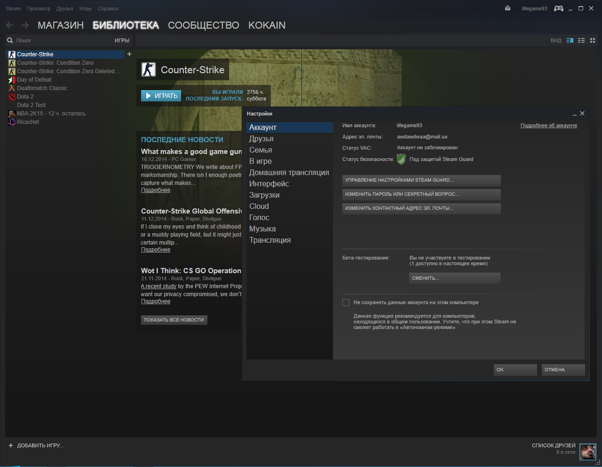This screenshot has height=467, width=602.
Task: Click the large Counter-Strike header logo
Action: [149, 70]
